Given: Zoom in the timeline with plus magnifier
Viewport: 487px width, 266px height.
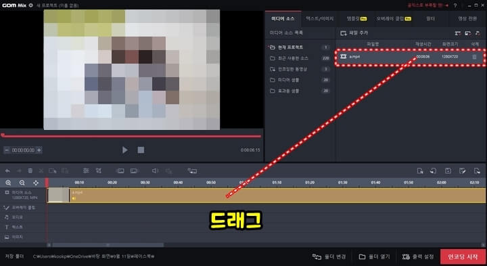Looking at the screenshot, I should pyautogui.click(x=8, y=183).
